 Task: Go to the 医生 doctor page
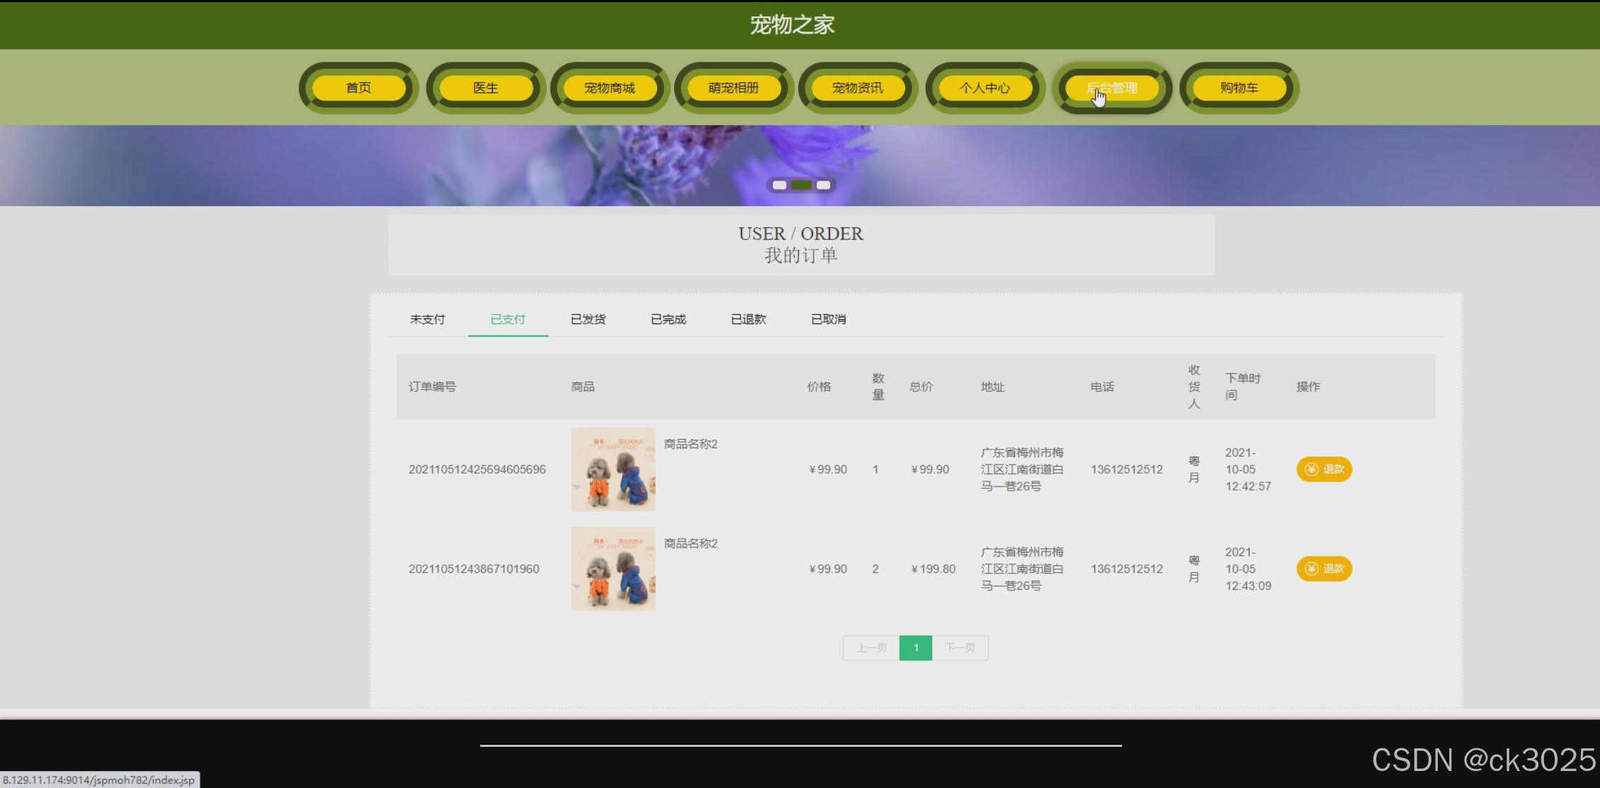(486, 88)
